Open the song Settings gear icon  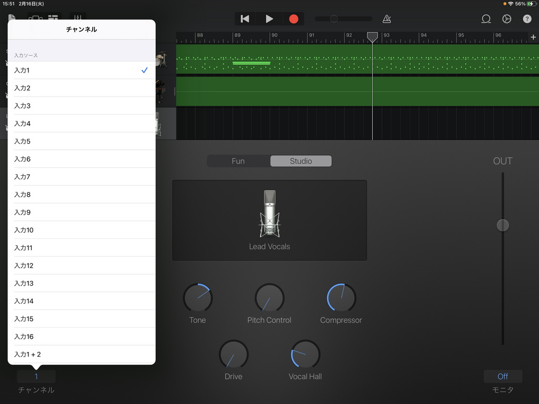pos(506,19)
